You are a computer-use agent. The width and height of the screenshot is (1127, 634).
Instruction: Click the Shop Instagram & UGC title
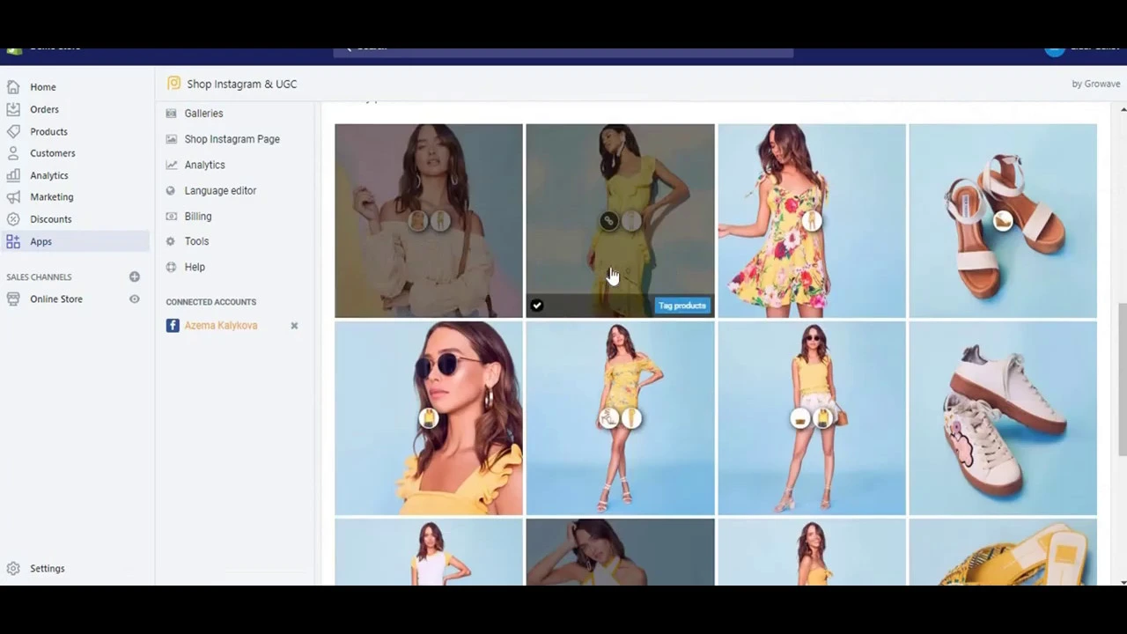tap(241, 84)
